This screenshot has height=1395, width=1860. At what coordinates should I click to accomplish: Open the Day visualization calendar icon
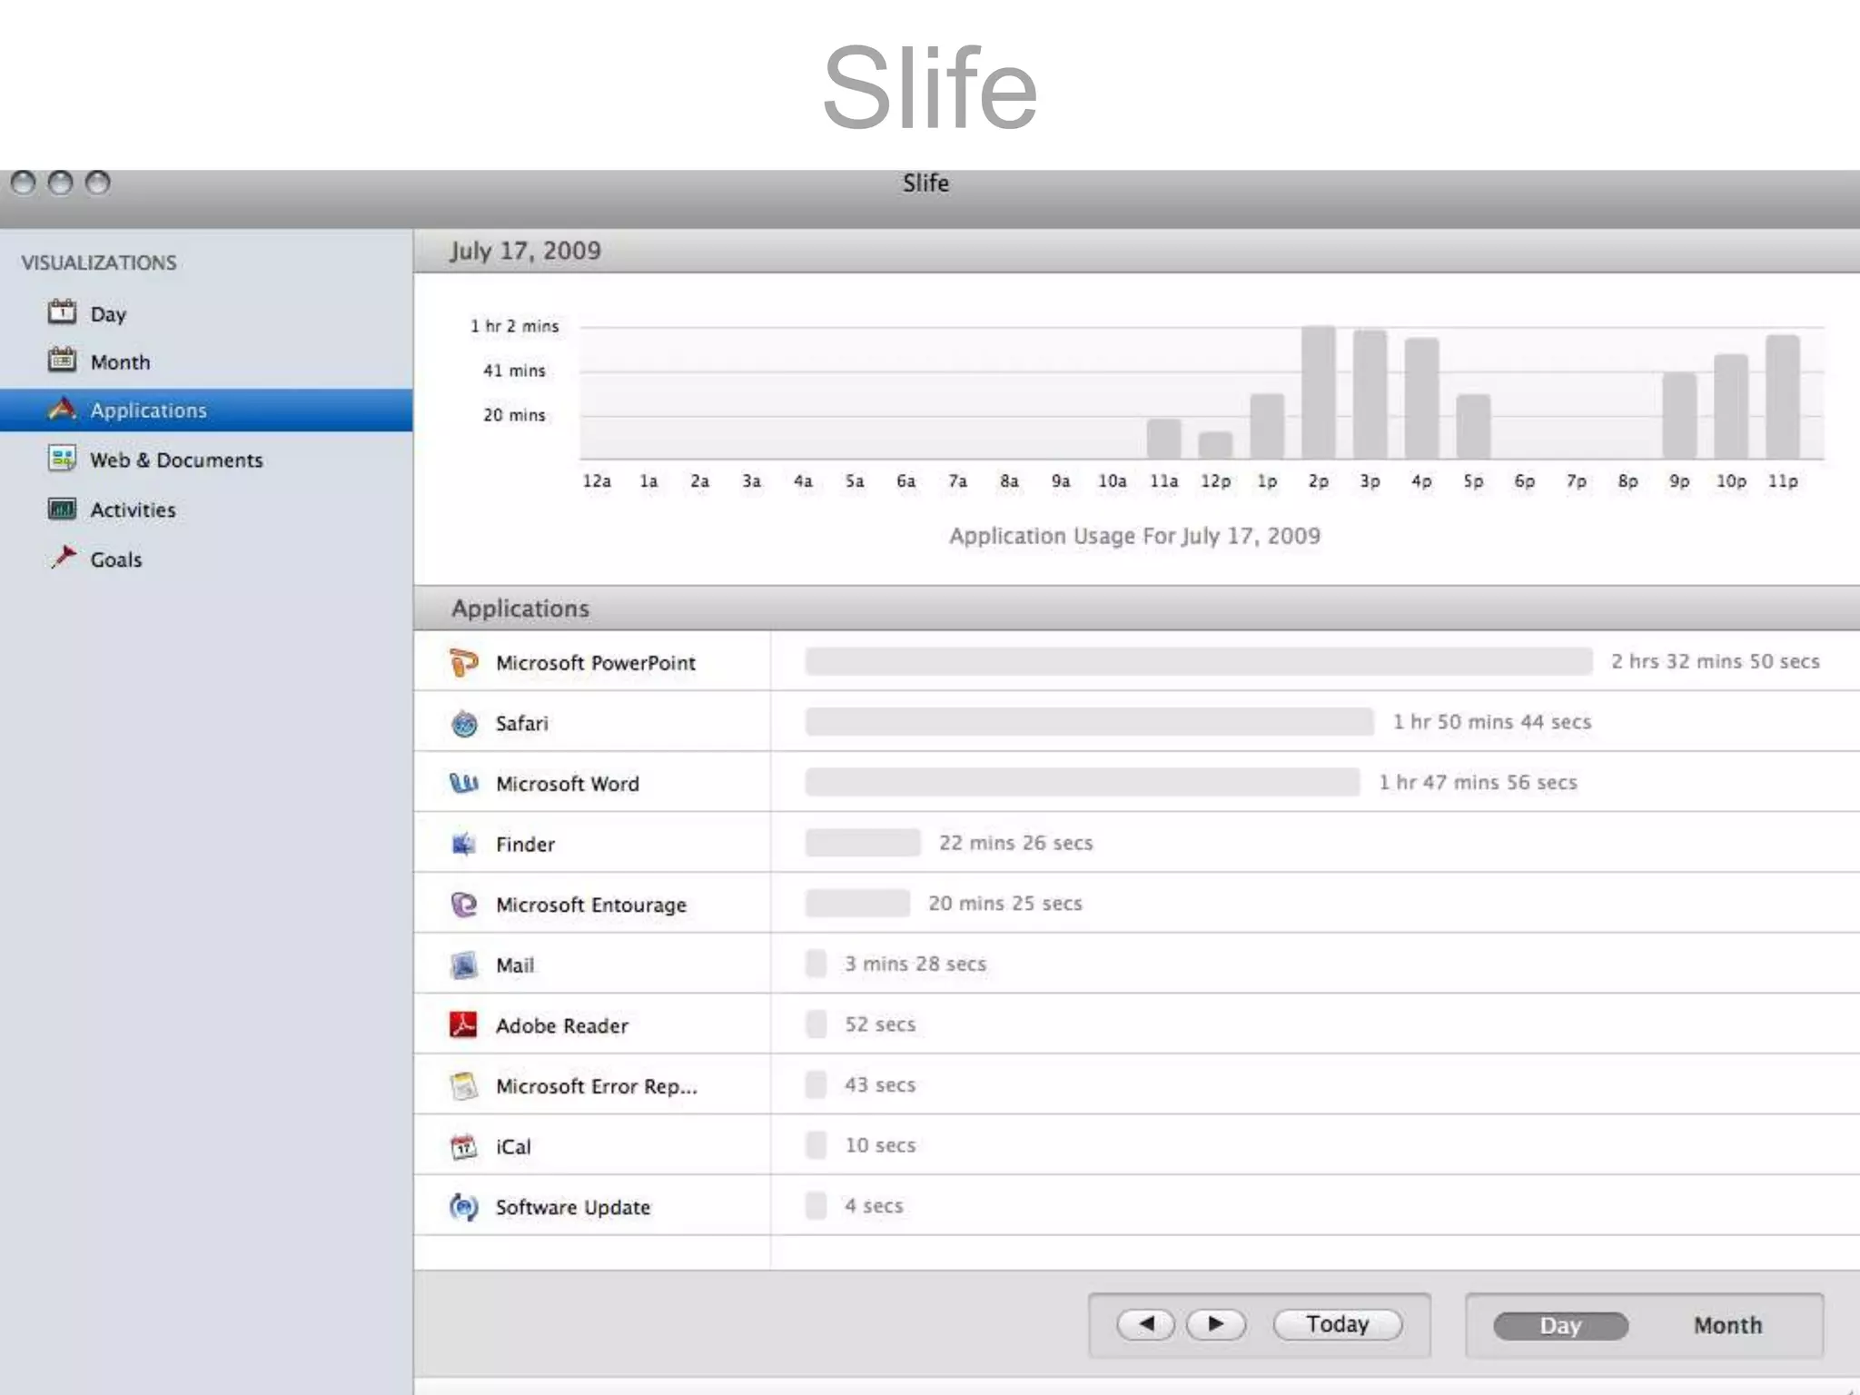(x=62, y=312)
